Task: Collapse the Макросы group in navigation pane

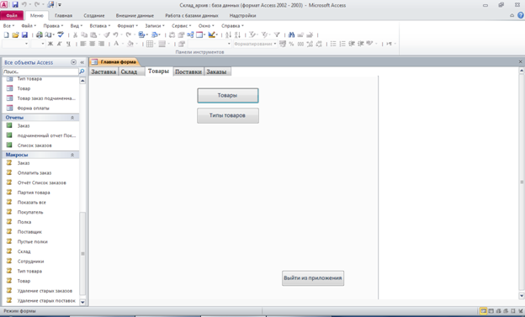Action: pyautogui.click(x=72, y=155)
